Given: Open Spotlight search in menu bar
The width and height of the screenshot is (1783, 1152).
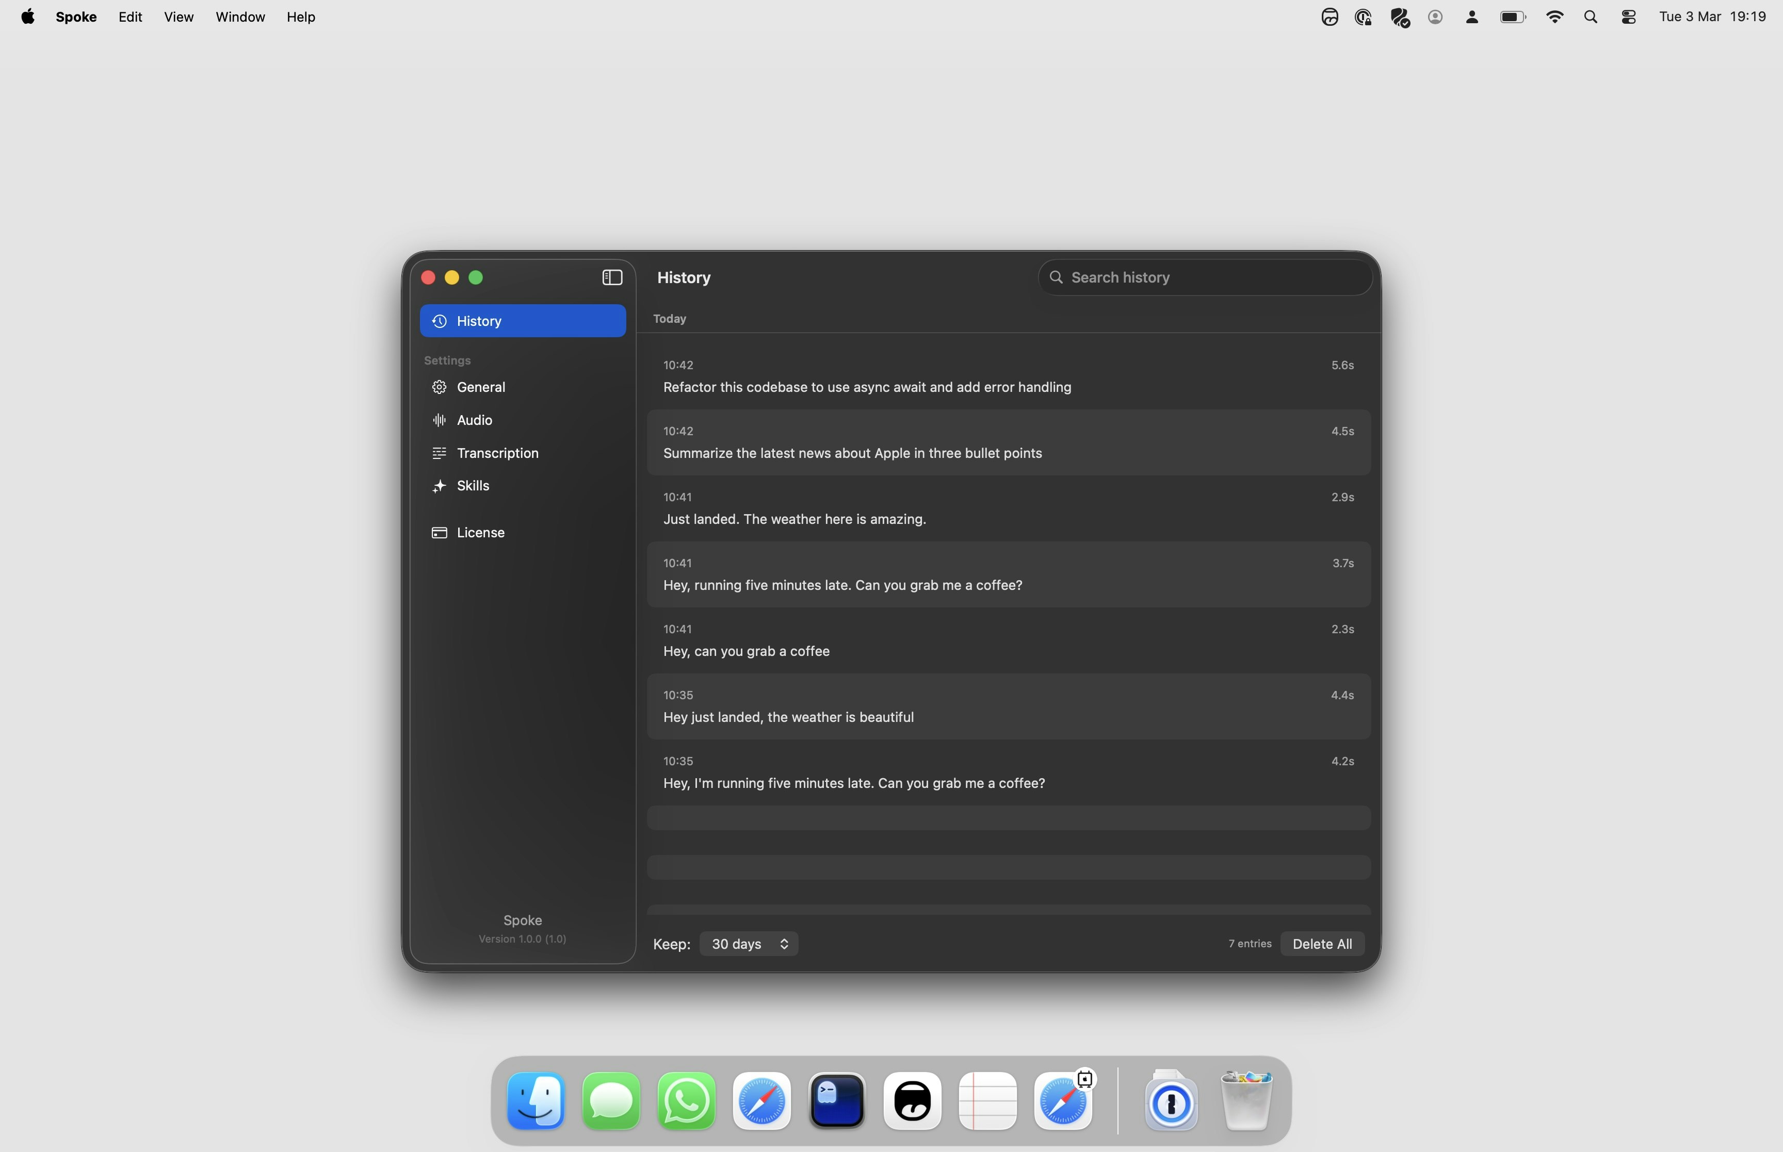Looking at the screenshot, I should click(x=1591, y=17).
